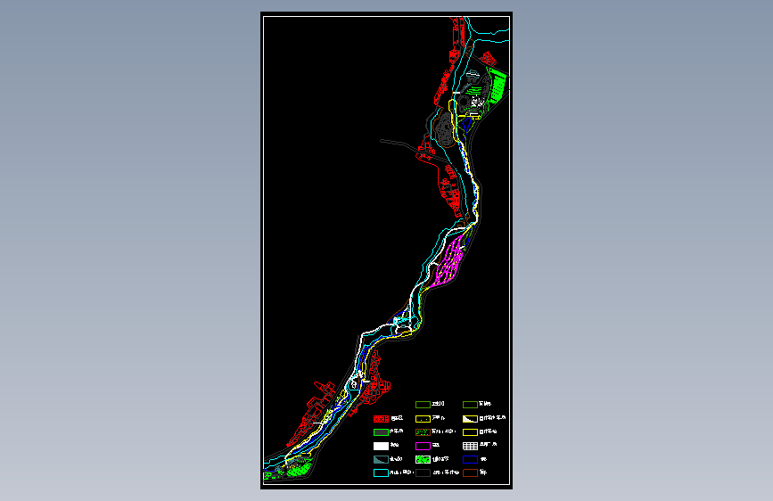Click the teal triangle legend swatch

pos(381,460)
